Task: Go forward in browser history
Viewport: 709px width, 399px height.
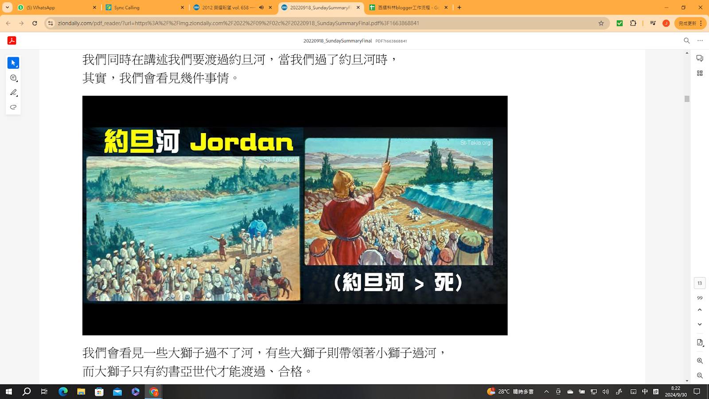Action: [x=21, y=23]
